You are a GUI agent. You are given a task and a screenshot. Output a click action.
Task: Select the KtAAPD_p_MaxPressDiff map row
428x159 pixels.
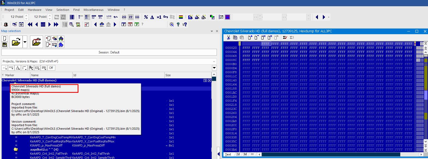point(107,145)
